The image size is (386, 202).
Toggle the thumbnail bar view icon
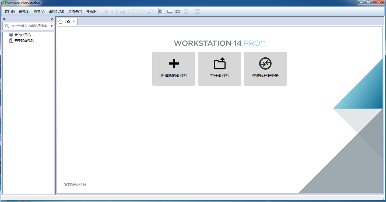tap(170, 12)
